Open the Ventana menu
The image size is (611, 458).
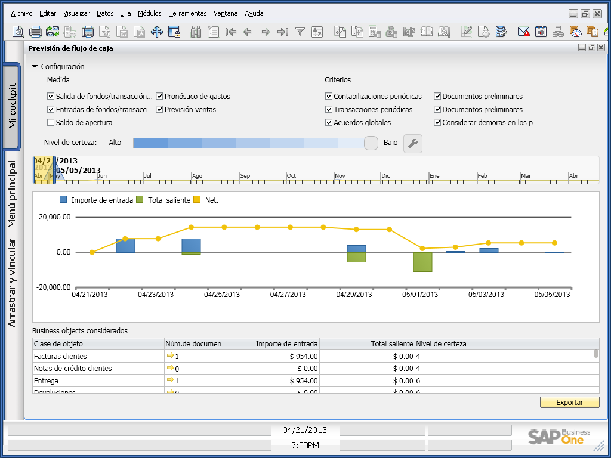click(x=226, y=13)
